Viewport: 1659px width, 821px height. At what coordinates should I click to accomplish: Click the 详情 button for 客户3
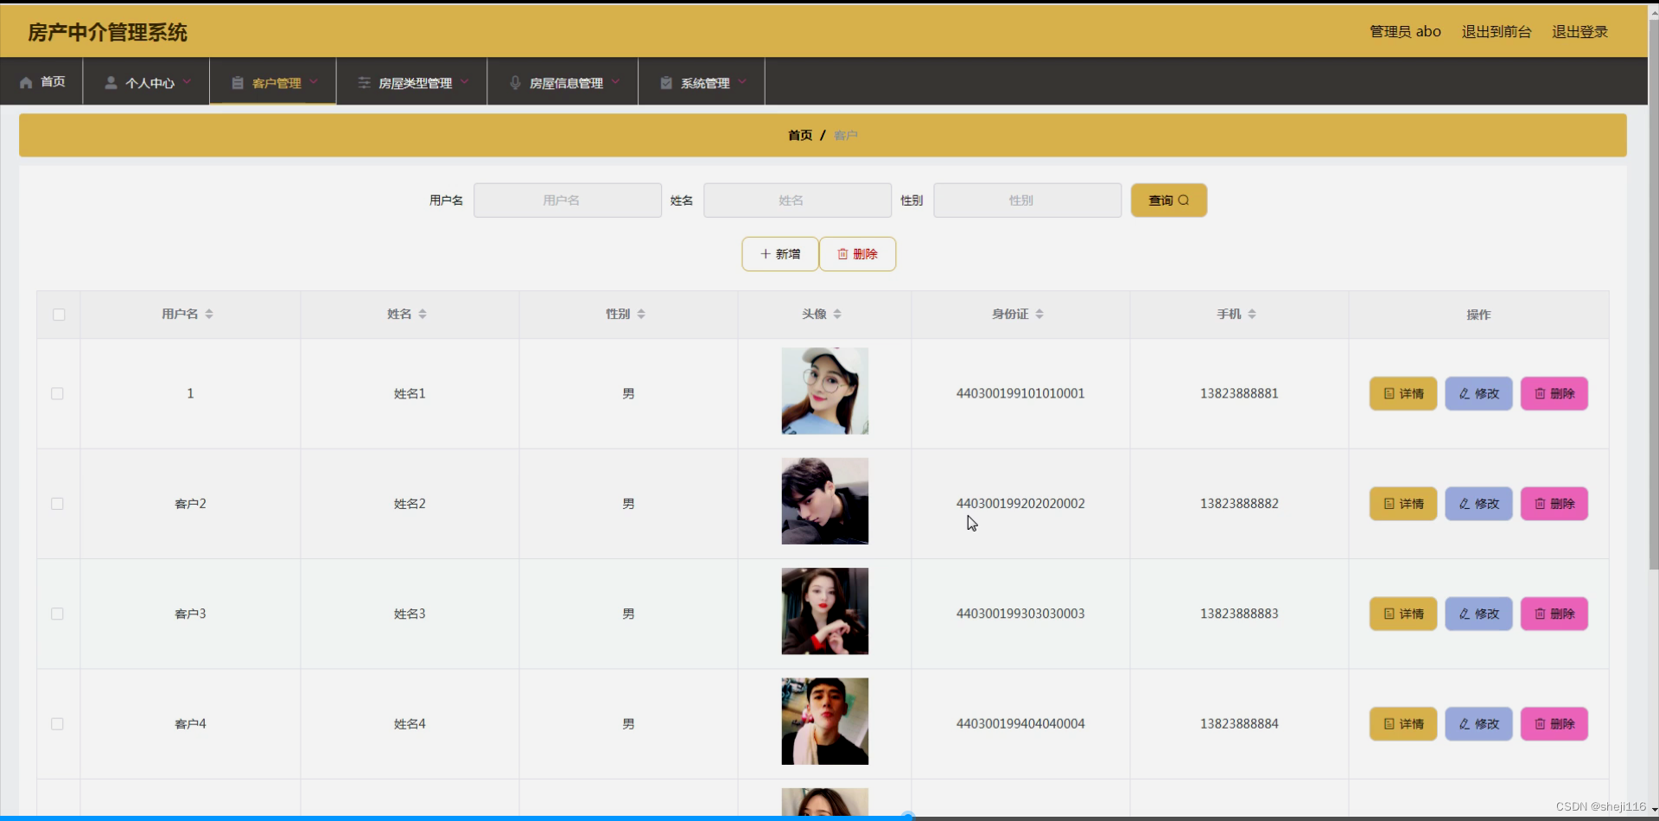pyautogui.click(x=1402, y=614)
